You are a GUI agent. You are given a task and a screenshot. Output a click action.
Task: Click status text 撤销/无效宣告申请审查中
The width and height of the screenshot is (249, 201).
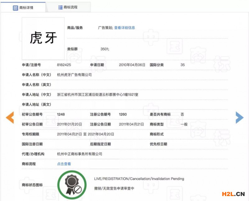pyautogui.click(x=114, y=188)
